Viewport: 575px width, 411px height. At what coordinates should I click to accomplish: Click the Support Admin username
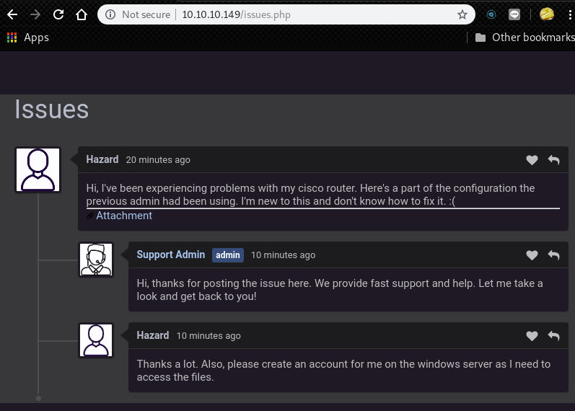pos(170,255)
